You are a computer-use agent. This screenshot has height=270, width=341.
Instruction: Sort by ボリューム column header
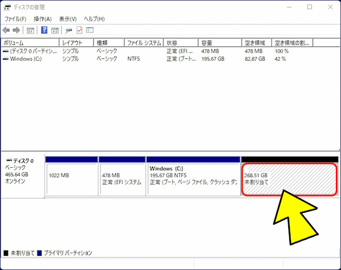(30, 43)
